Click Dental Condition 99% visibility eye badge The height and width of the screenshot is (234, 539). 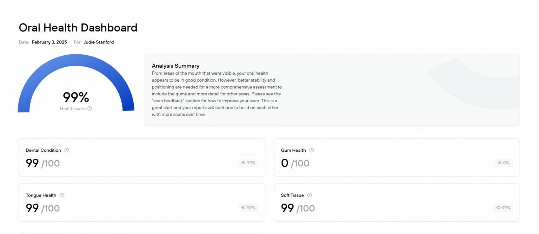248,163
